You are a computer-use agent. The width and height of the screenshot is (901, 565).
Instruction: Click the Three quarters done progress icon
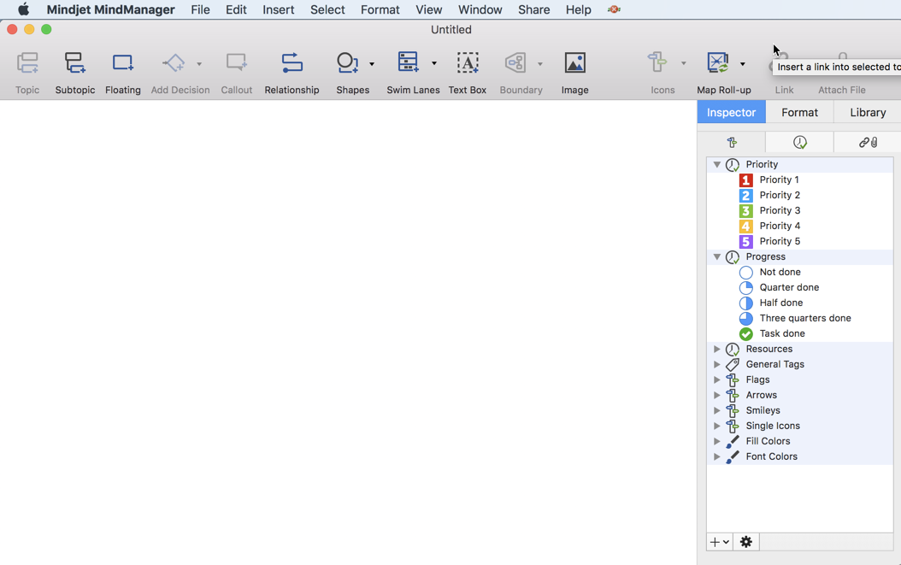(x=746, y=318)
